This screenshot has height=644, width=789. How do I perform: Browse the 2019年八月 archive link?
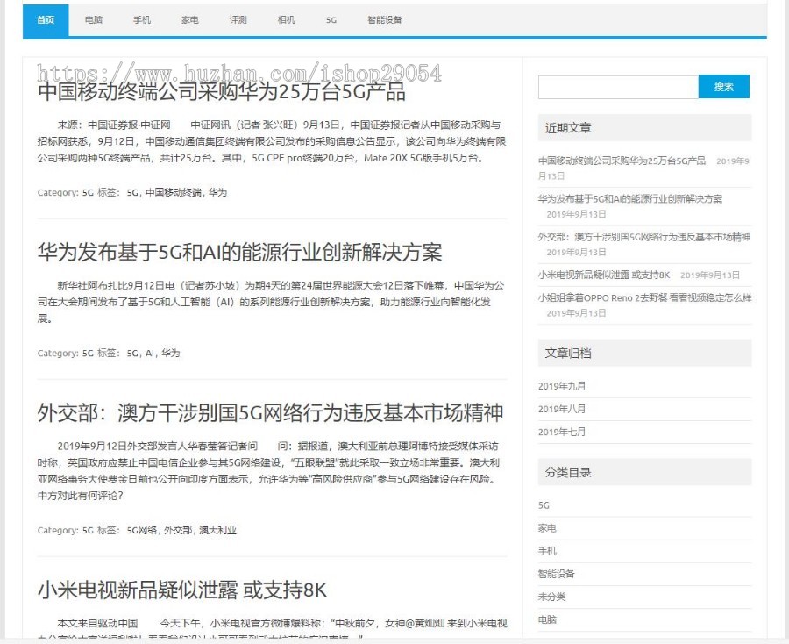tap(560, 408)
